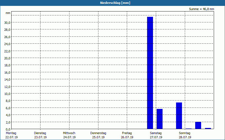Click the 'Samstag' day label
Screen dimensions: 225x140
pos(156,133)
